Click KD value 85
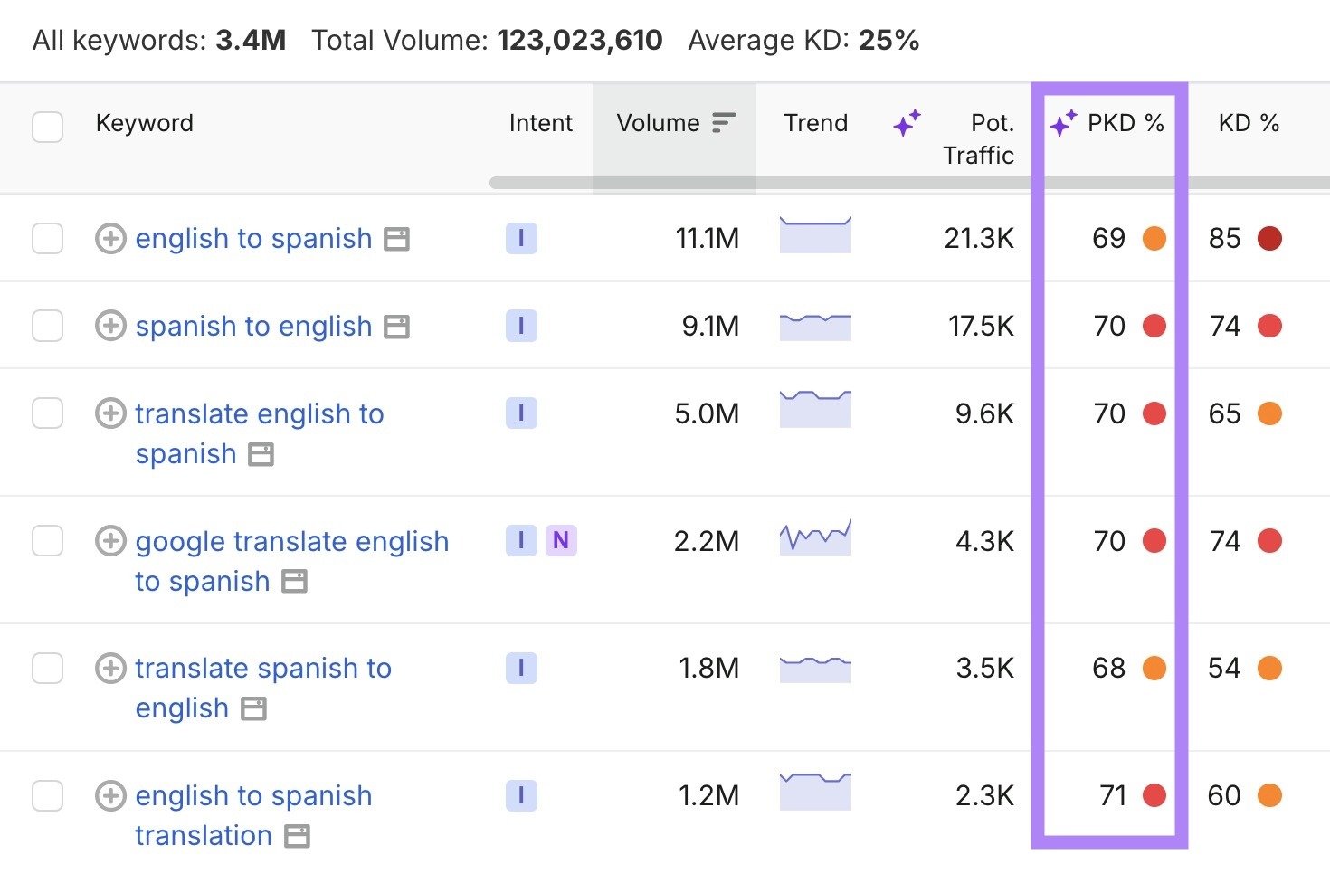 pos(1224,239)
